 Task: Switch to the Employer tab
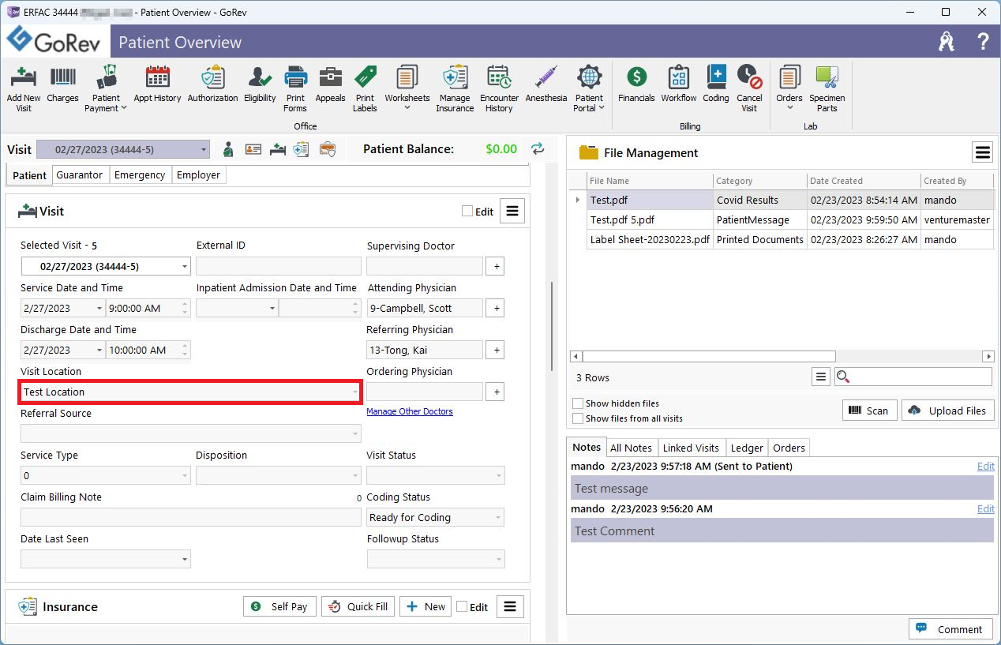(199, 175)
